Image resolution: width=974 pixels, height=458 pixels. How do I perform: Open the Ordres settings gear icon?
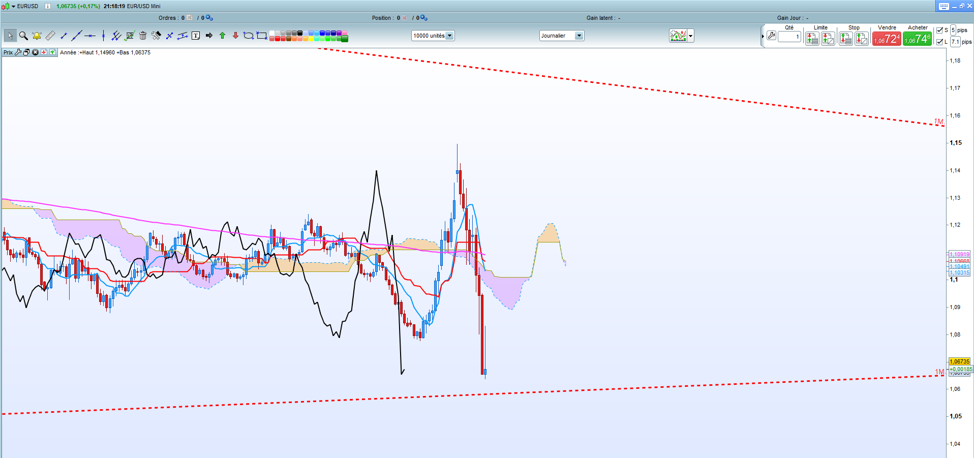point(209,18)
